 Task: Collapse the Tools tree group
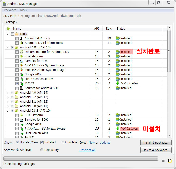point(8,34)
